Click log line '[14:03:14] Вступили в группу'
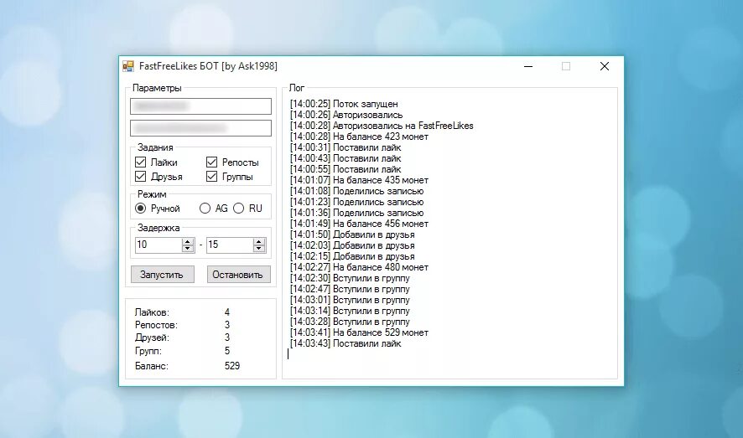 pos(351,311)
